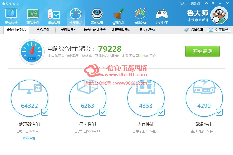Open 温度管理 temperature management icon

(54, 14)
